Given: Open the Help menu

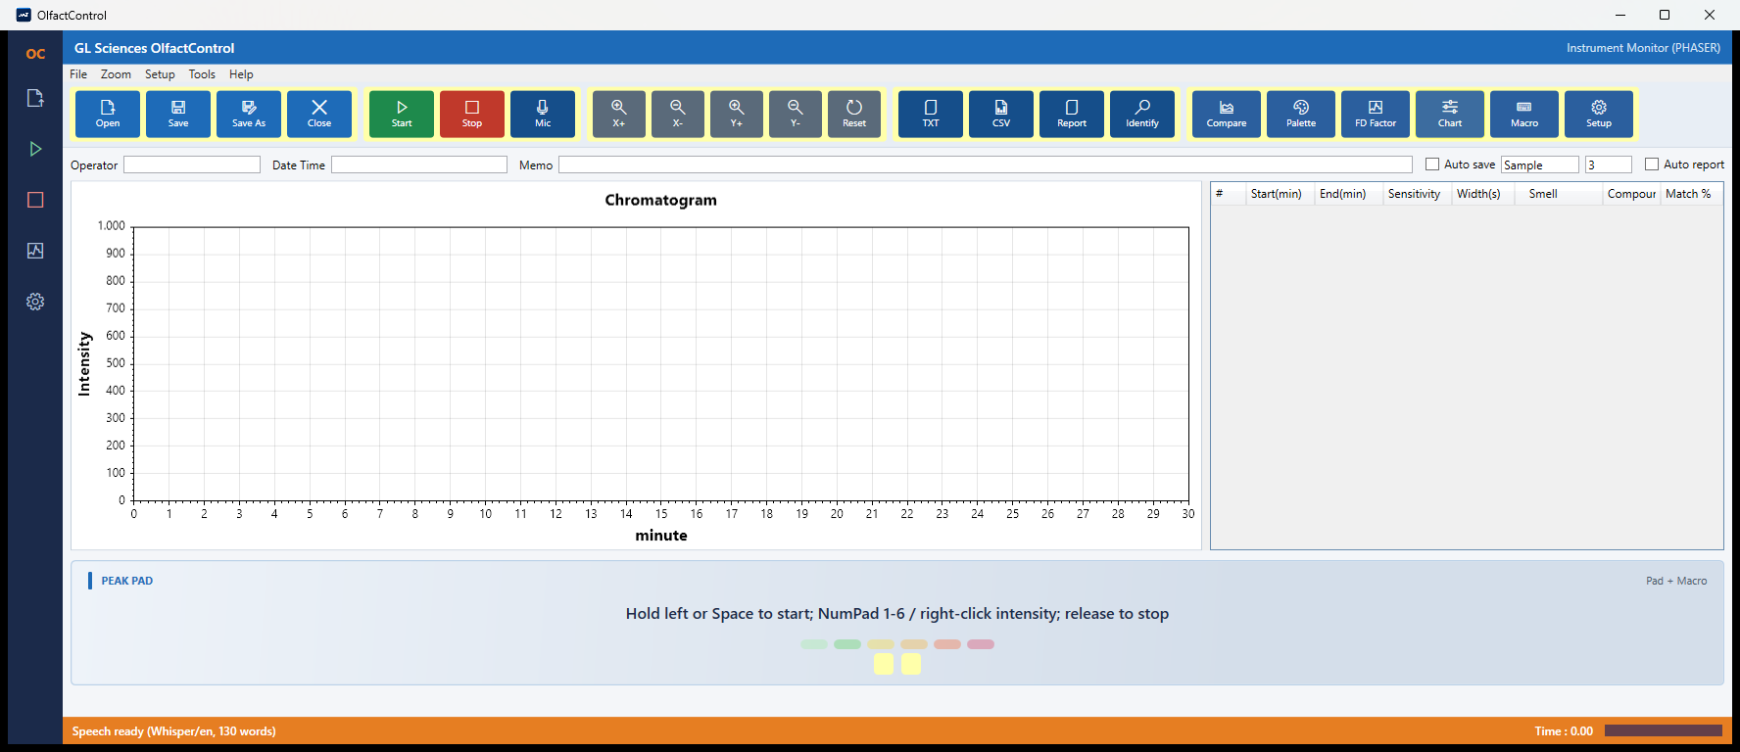Looking at the screenshot, I should [x=241, y=74].
